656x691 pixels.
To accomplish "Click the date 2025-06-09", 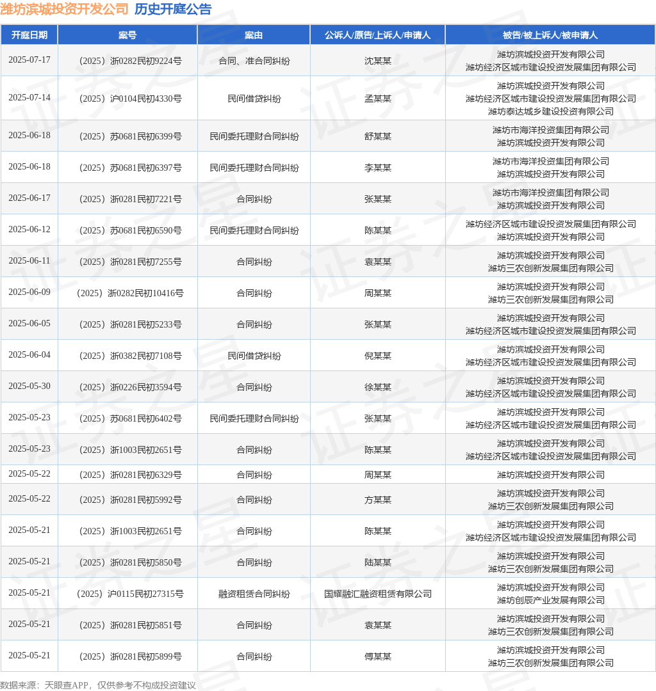I will click(29, 292).
